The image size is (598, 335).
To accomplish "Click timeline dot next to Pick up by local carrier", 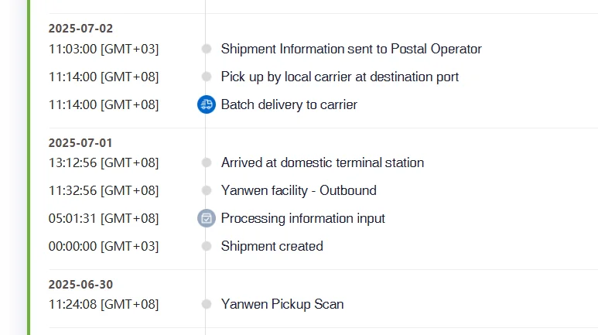I will tap(206, 77).
